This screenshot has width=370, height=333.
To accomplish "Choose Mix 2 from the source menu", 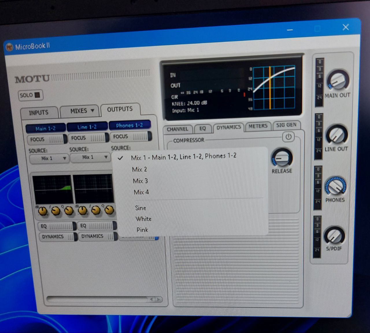I will [139, 170].
